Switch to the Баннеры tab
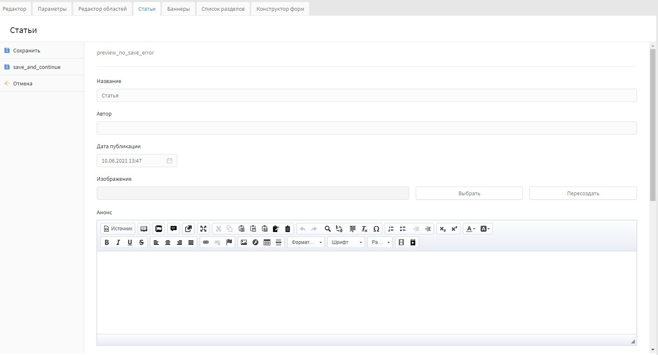Viewport: 658px width, 355px height. (179, 9)
